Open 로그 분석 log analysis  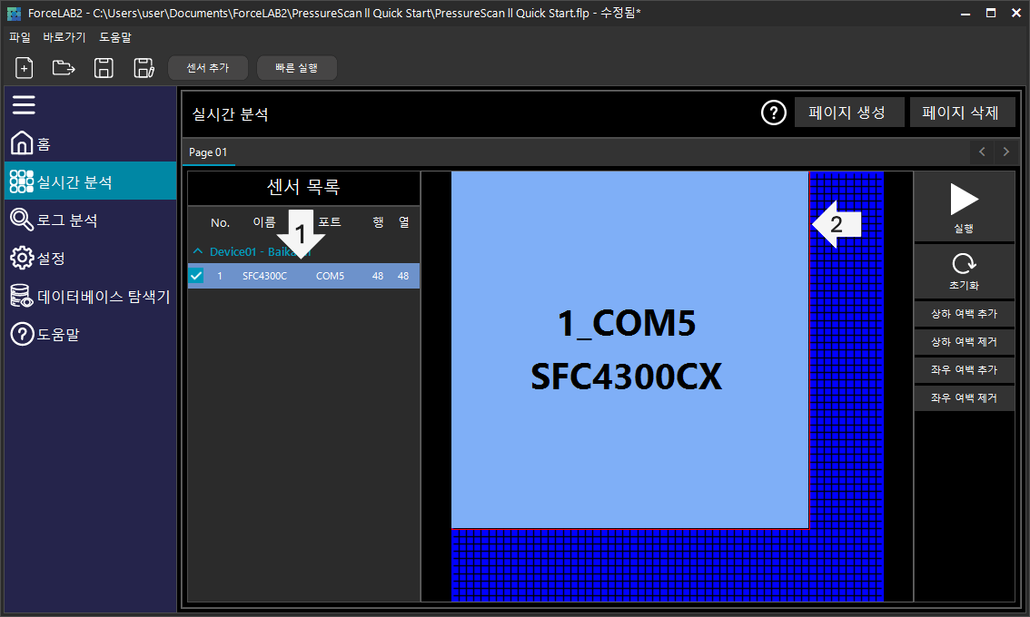[91, 220]
